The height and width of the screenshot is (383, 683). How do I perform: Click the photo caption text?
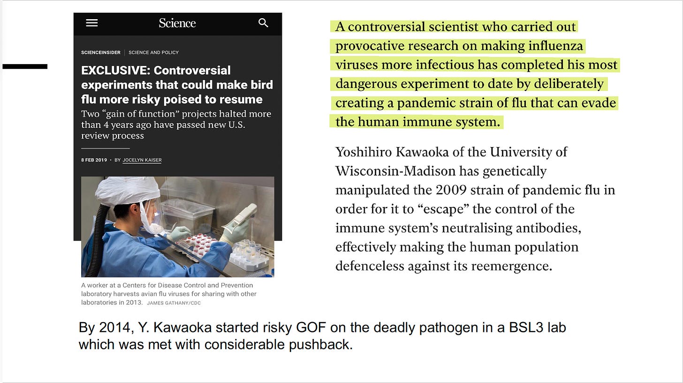(169, 294)
